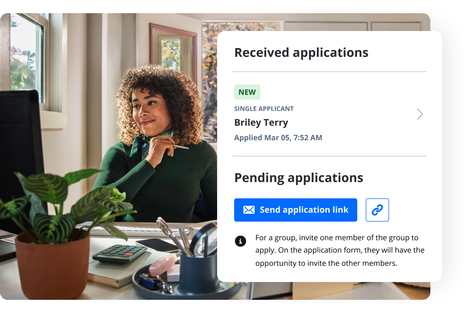Image resolution: width=473 pixels, height=313 pixels.
Task: Click the SINGLE APPLICANT label
Action: pos(264,109)
